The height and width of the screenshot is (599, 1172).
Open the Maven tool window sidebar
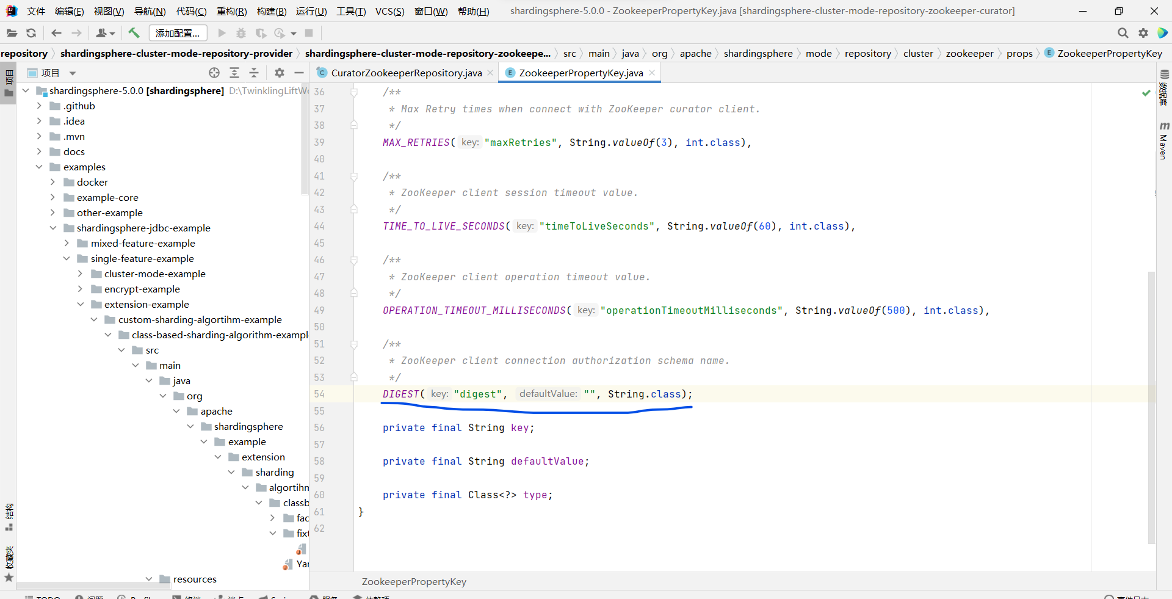tap(1164, 140)
